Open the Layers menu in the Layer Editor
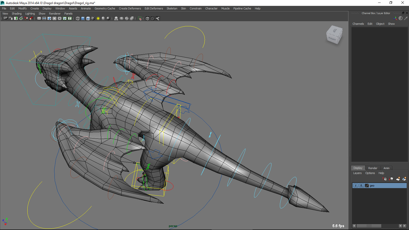This screenshot has width=409, height=230. pyautogui.click(x=357, y=173)
